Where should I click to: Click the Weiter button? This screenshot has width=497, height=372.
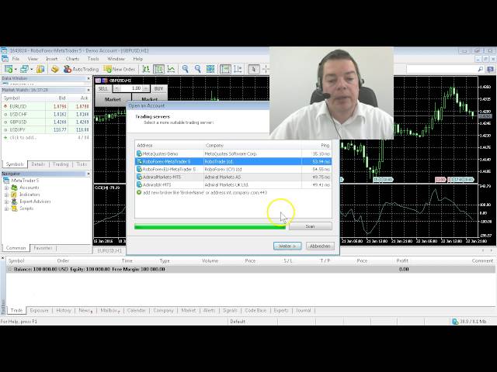tap(287, 246)
